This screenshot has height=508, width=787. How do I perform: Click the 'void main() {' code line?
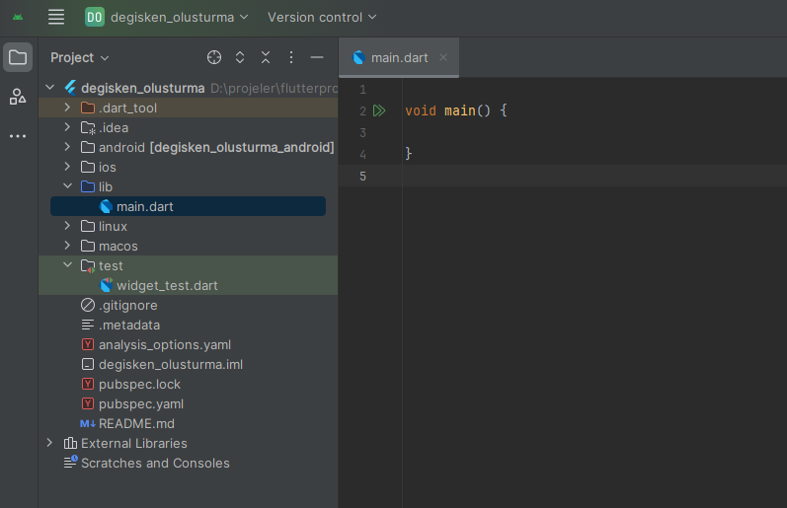(x=456, y=110)
